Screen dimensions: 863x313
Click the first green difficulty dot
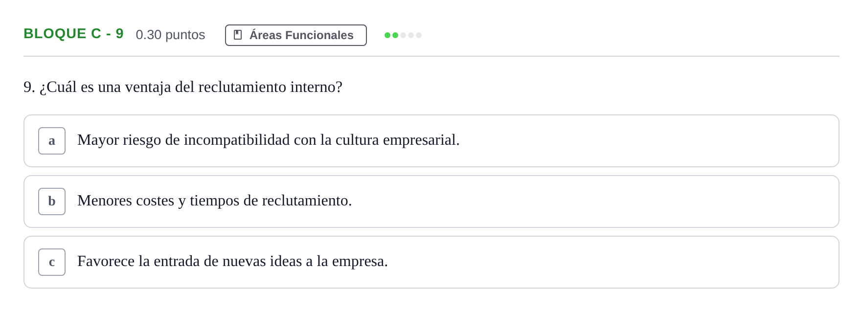(387, 35)
